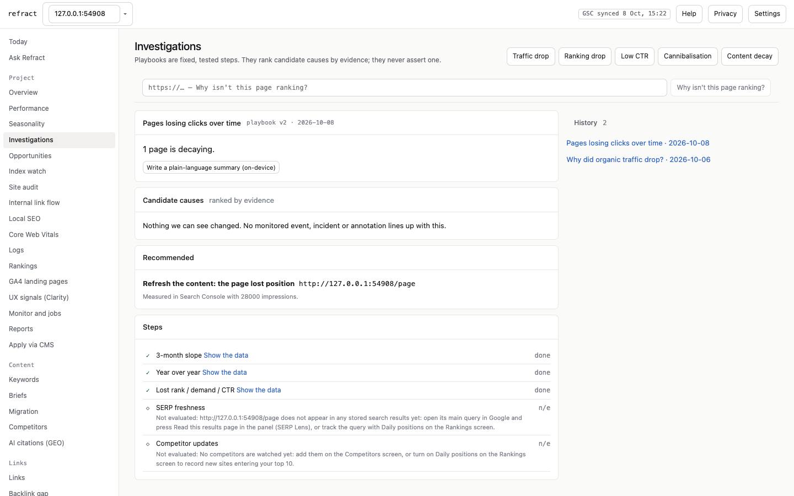Open history entry 'Why did organic traffic drop?'
Viewport: 794px width, 496px height.
click(x=639, y=160)
